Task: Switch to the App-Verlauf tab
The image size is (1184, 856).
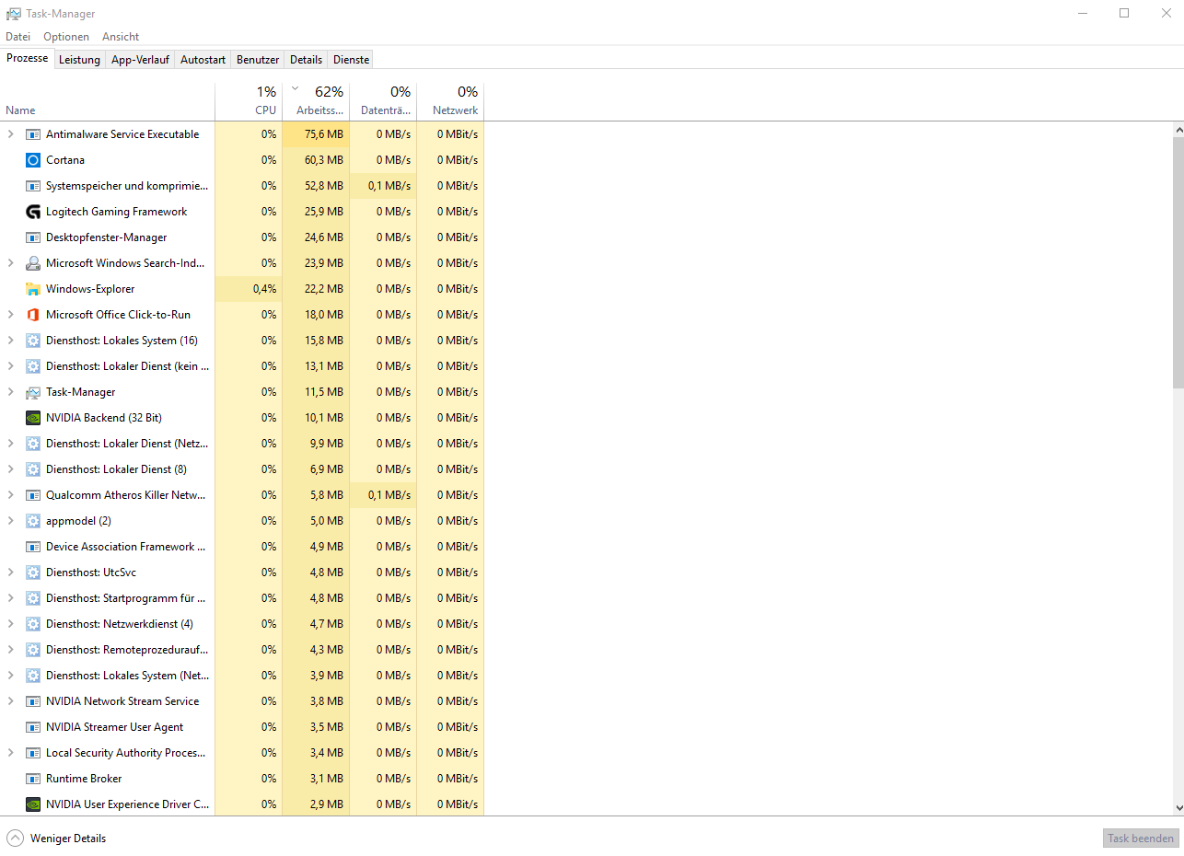Action: coord(140,60)
